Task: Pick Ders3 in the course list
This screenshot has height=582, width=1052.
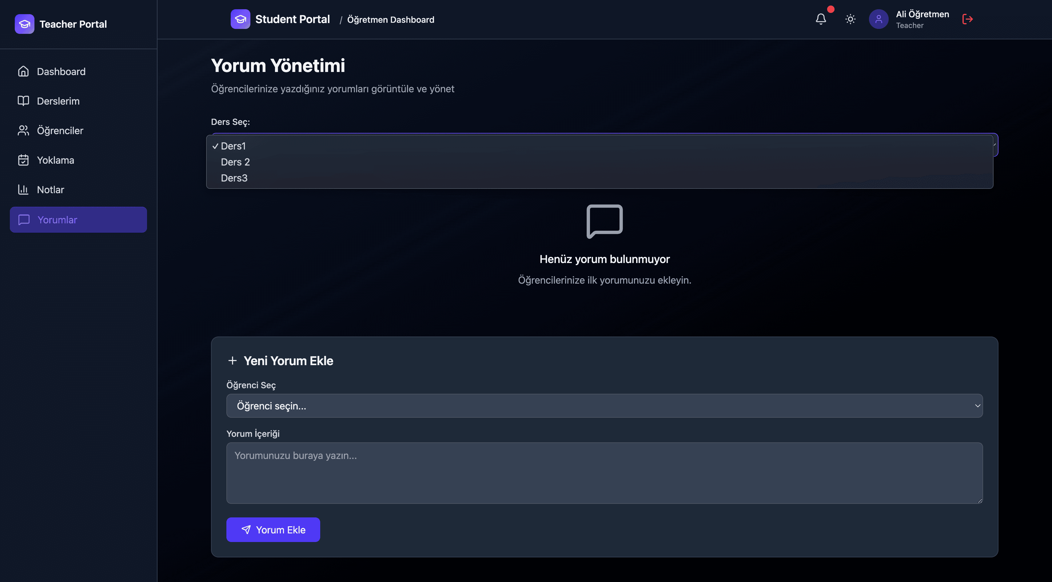Action: click(x=234, y=178)
